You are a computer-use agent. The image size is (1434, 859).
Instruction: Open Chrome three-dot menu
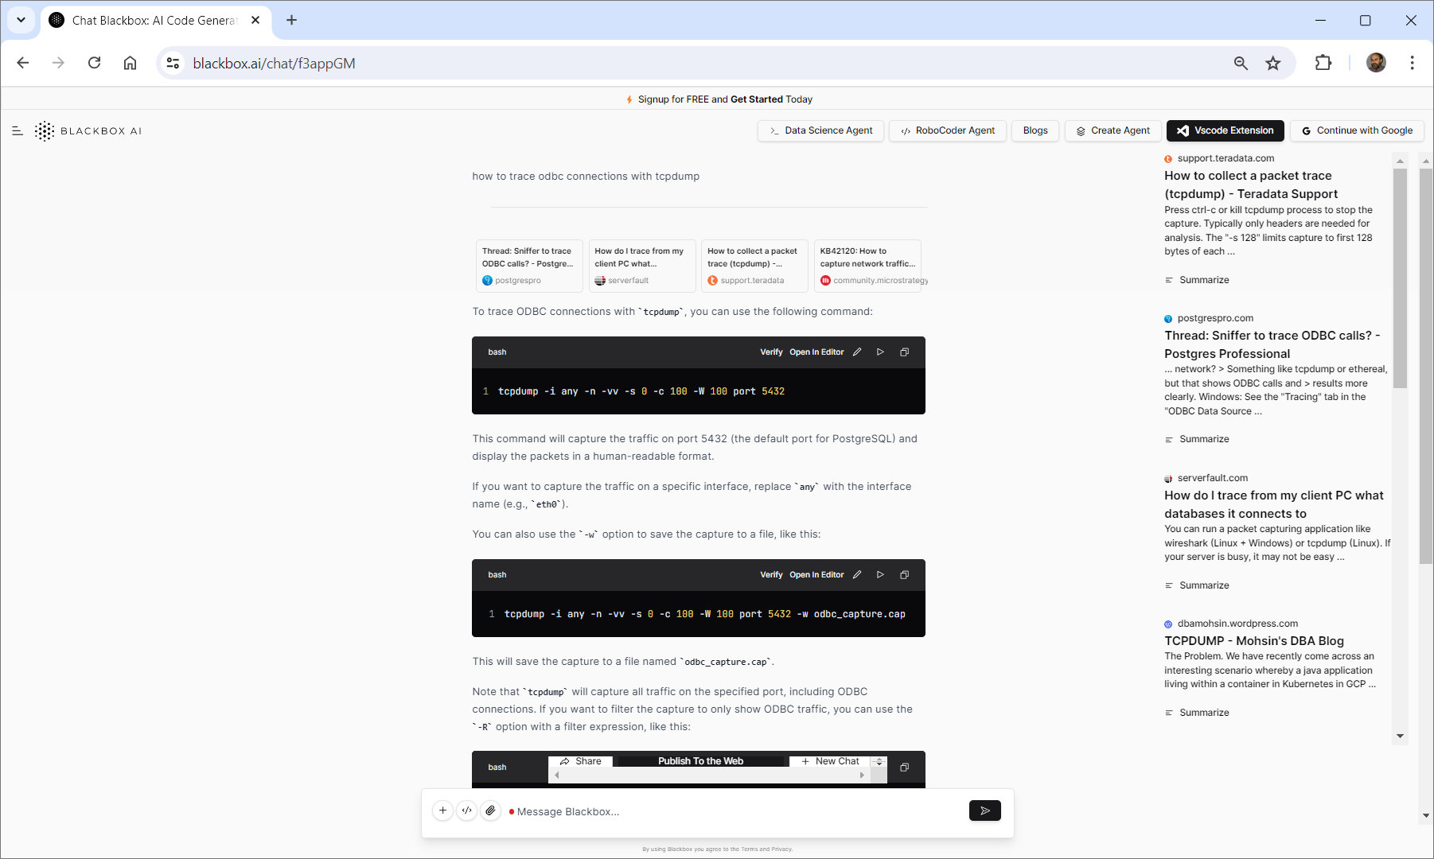(x=1412, y=63)
